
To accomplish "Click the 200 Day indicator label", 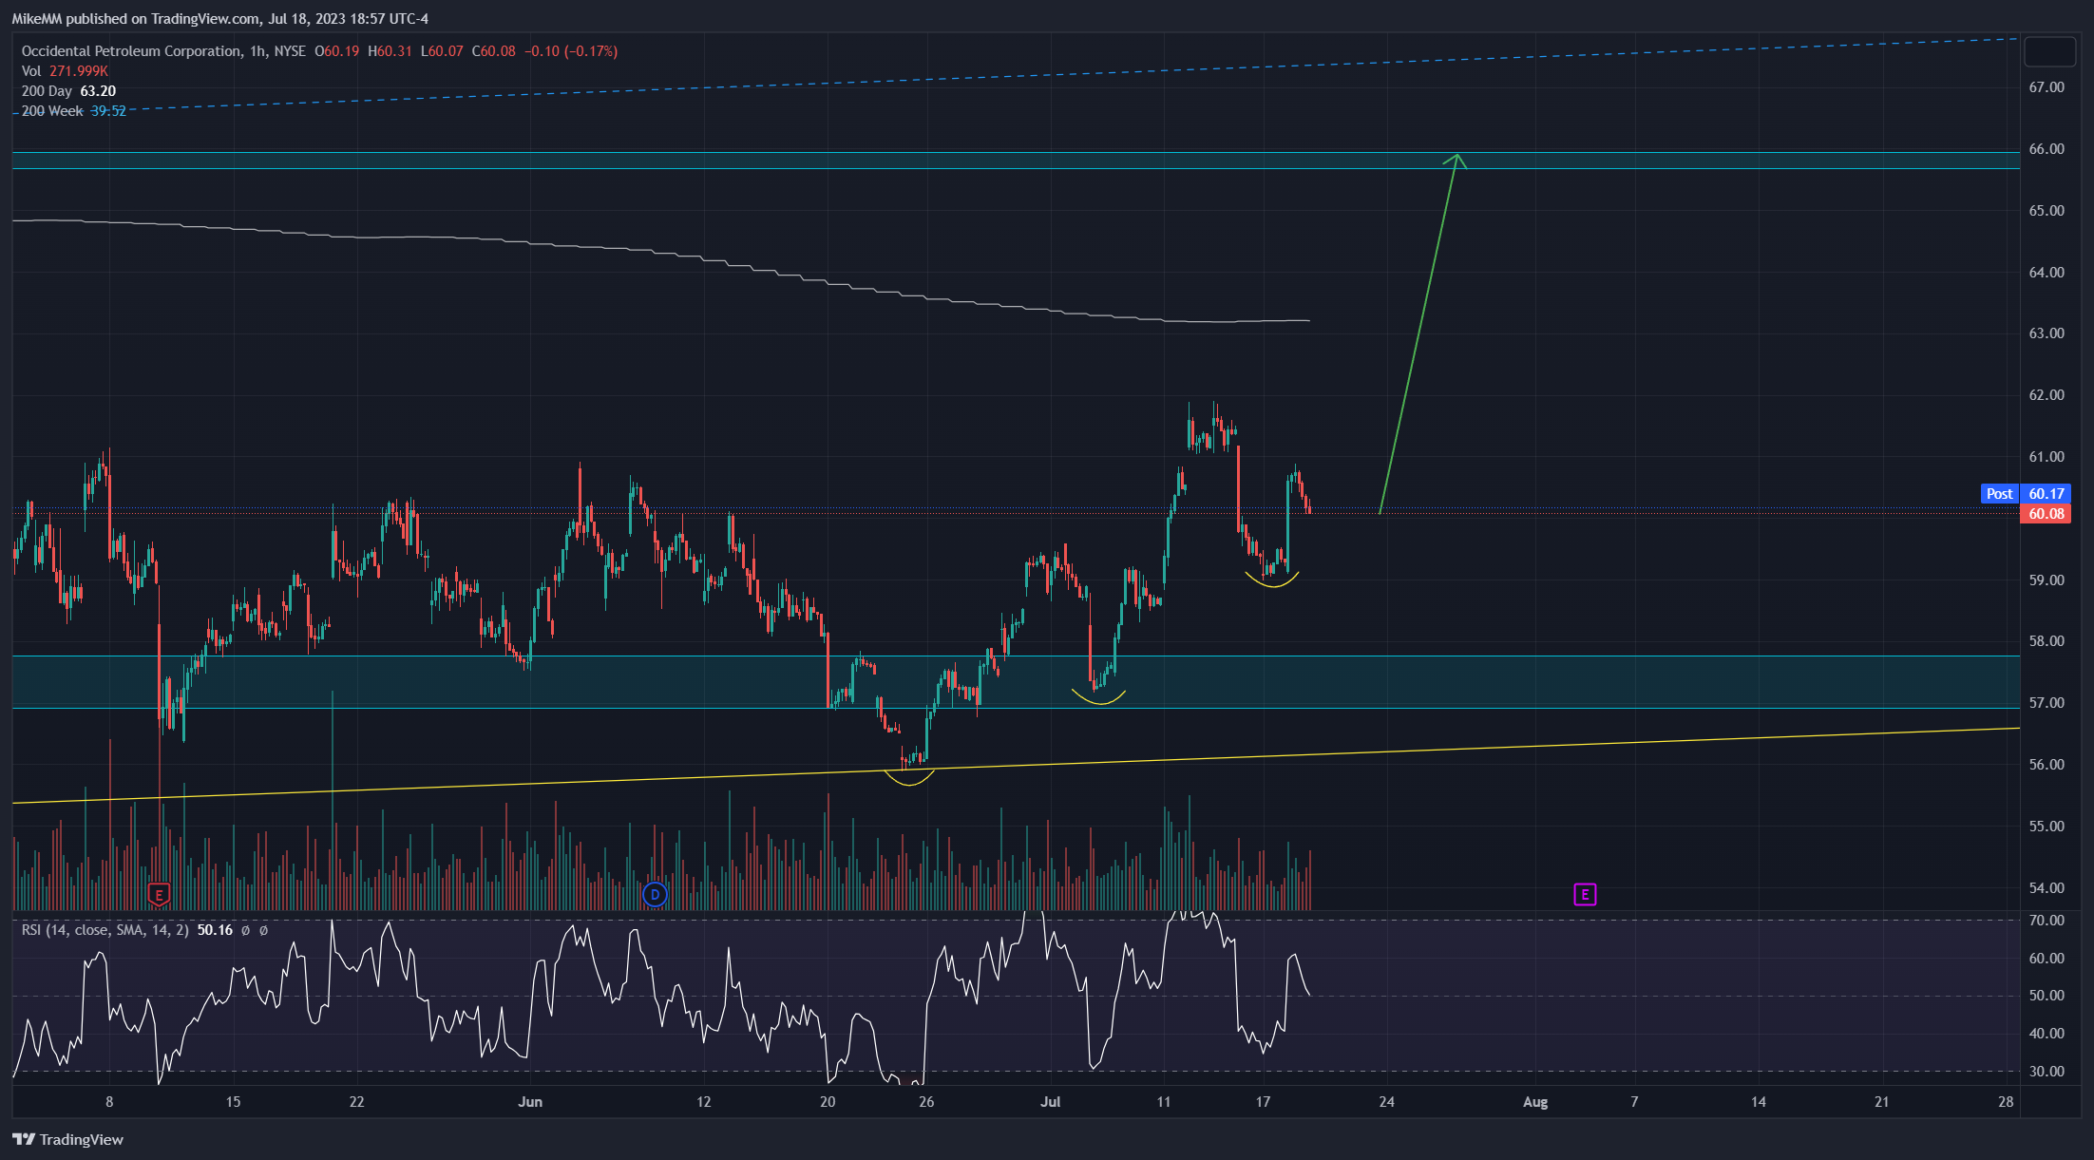I will 47,91.
